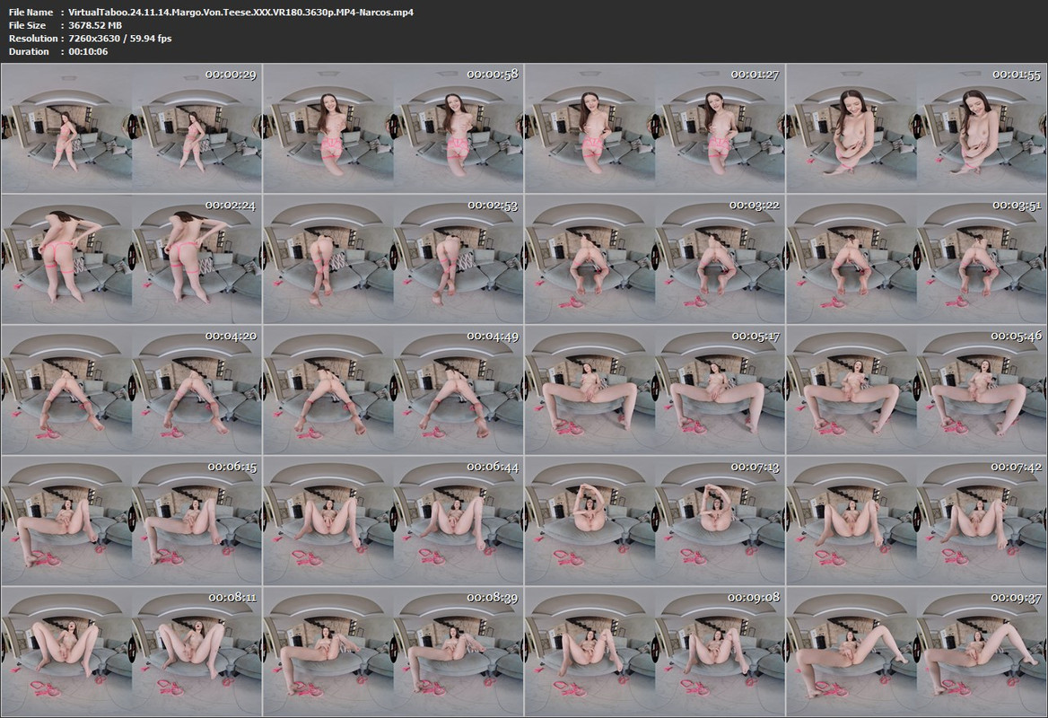Click the "File Size" label
Image resolution: width=1048 pixels, height=718 pixels.
click(28, 25)
